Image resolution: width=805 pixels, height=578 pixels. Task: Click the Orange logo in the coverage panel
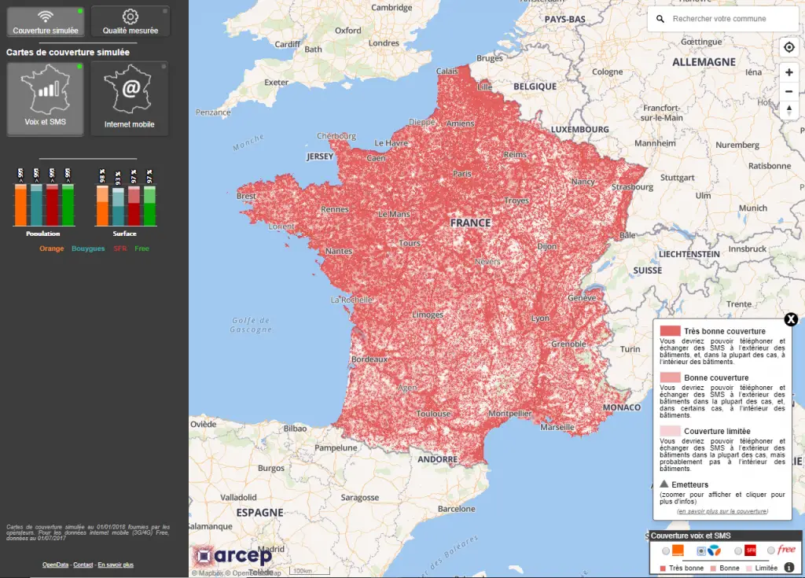[x=678, y=550]
